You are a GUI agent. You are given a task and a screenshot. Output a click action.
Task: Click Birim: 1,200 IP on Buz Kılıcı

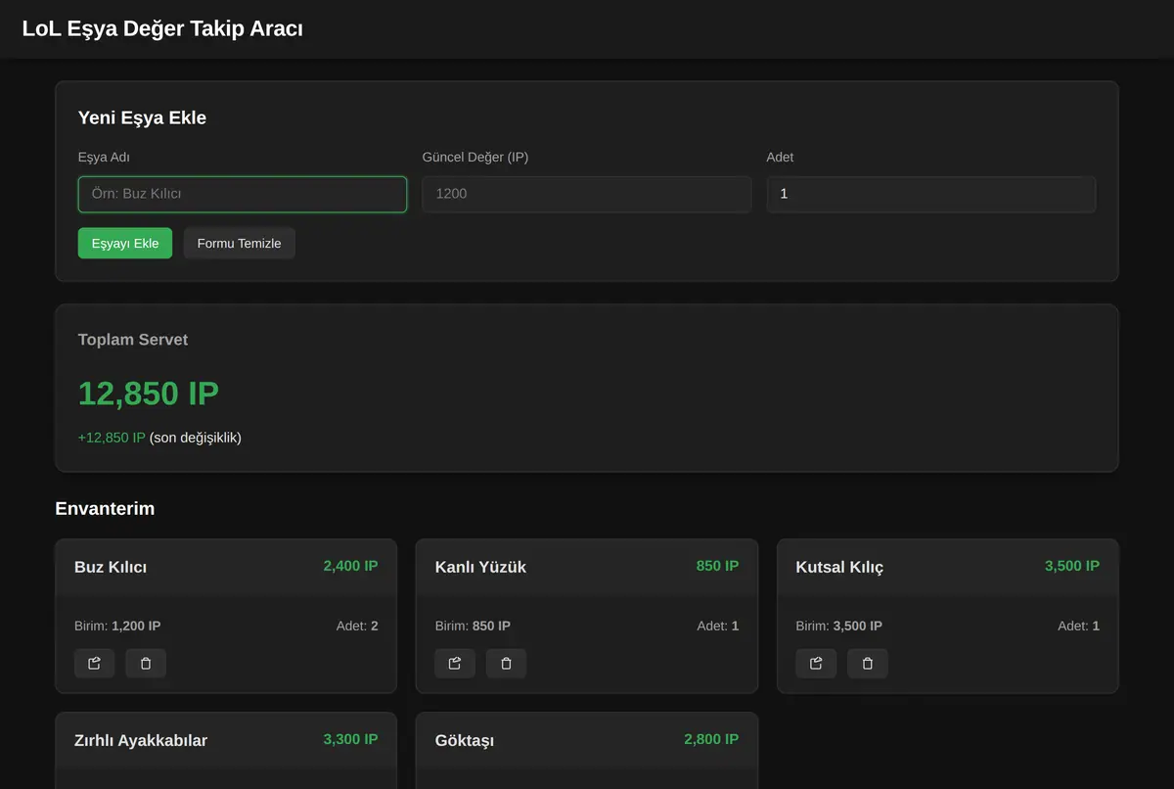[x=117, y=626]
